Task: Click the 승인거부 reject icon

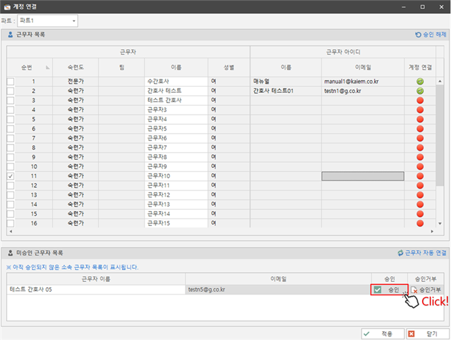Action: (415, 290)
